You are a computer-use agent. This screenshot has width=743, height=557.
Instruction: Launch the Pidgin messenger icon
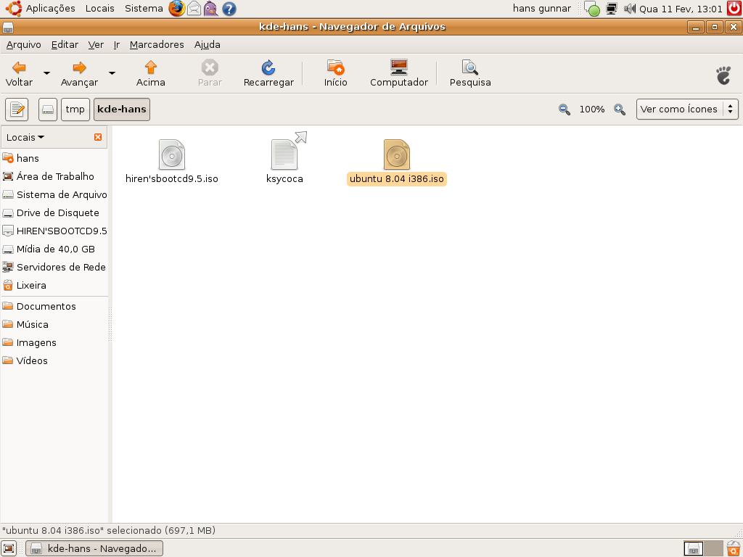211,9
